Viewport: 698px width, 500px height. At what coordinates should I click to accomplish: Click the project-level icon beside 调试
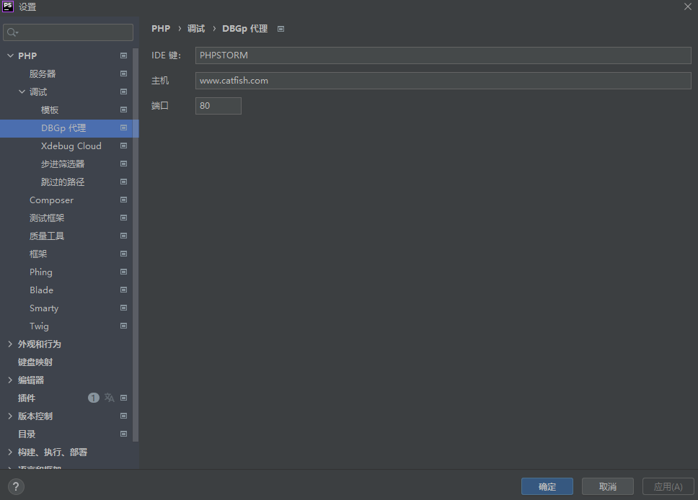pyautogui.click(x=124, y=91)
